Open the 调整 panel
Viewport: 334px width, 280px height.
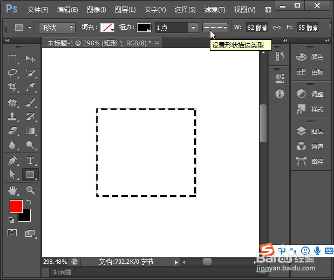310,94
